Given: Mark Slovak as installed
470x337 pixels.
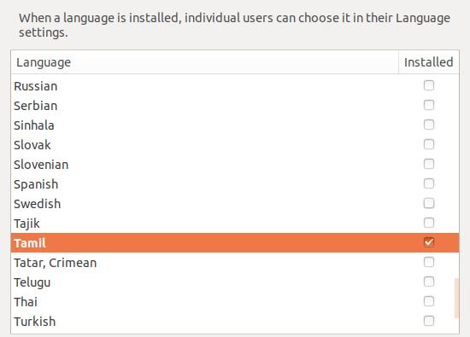Looking at the screenshot, I should 429,144.
